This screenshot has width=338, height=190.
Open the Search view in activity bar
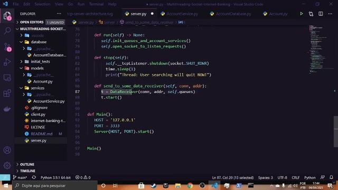[7, 31]
